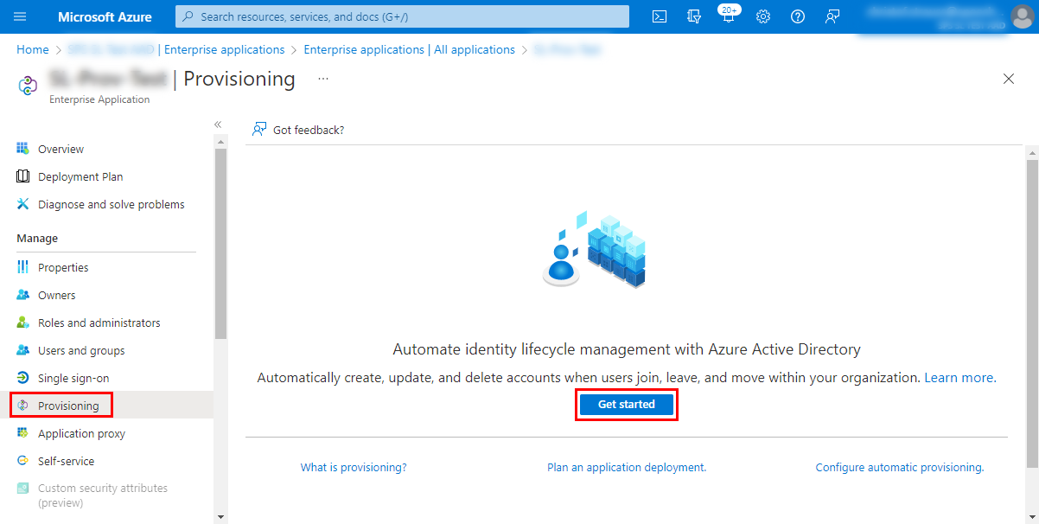The width and height of the screenshot is (1039, 524).
Task: Go to the Home breadcrumb
Action: [x=33, y=49]
